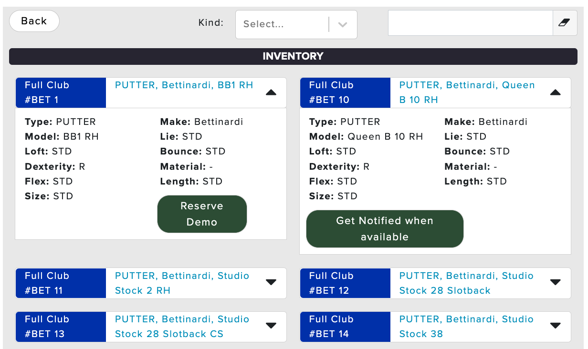
Task: Expand the #BET 13 card arrow
Action: pyautogui.click(x=271, y=326)
